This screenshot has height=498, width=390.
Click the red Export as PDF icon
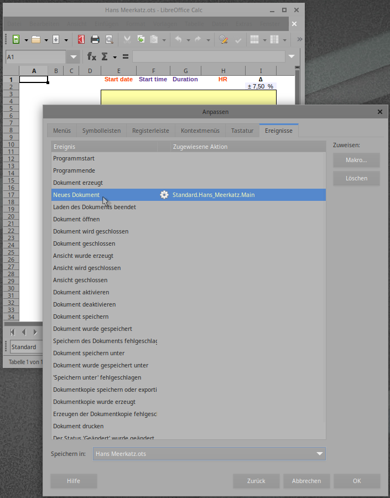coord(81,39)
